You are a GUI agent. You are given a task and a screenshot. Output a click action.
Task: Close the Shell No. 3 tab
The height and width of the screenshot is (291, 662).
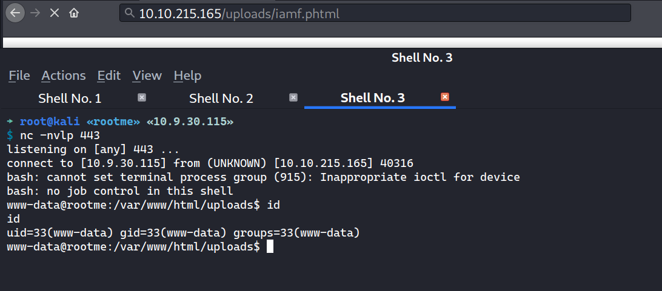click(x=445, y=97)
